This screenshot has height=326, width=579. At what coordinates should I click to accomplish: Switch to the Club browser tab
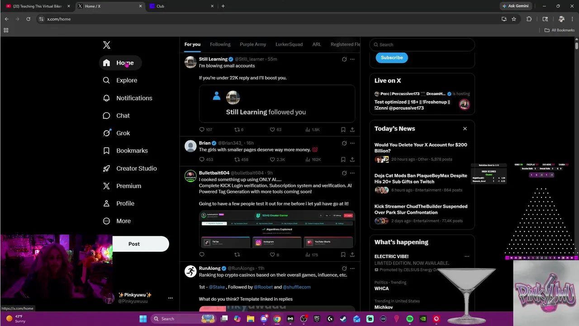[x=181, y=6]
